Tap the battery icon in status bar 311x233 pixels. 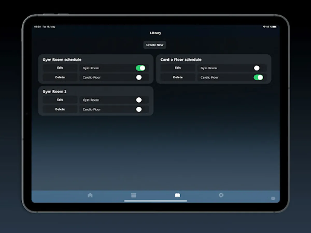click(x=274, y=27)
